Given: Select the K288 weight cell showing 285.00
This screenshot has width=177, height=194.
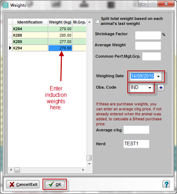Looking at the screenshot, I should pos(60,35).
